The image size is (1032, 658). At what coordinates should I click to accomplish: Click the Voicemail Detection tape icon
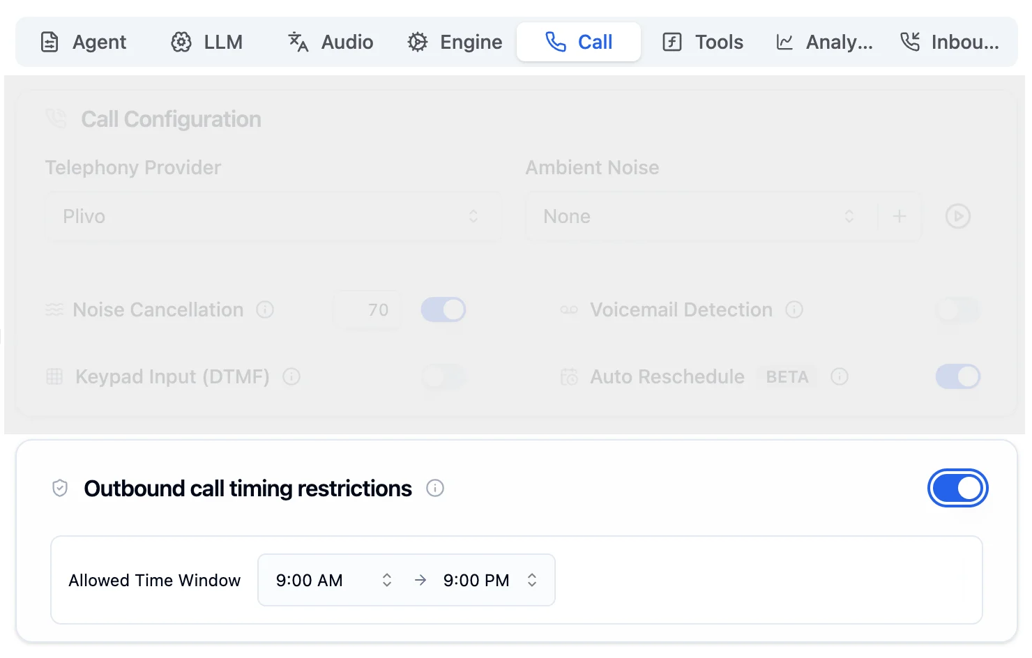click(x=569, y=309)
